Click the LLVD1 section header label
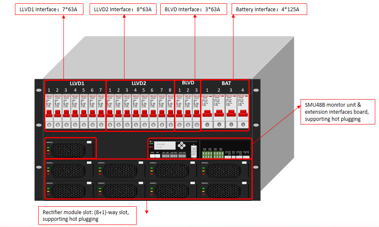Screen dimensions: 379x227 [x=77, y=83]
